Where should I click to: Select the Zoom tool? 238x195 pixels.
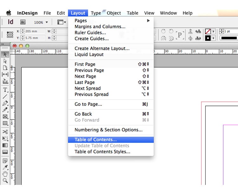click(x=5, y=180)
